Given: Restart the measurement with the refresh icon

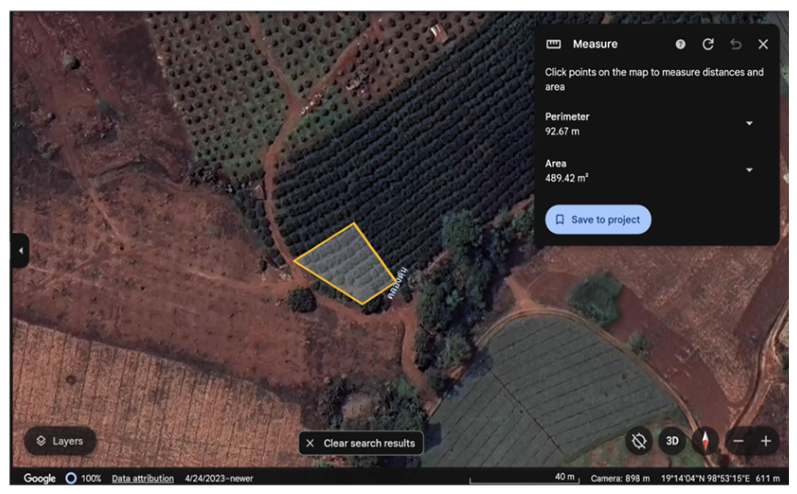Looking at the screenshot, I should click(707, 44).
